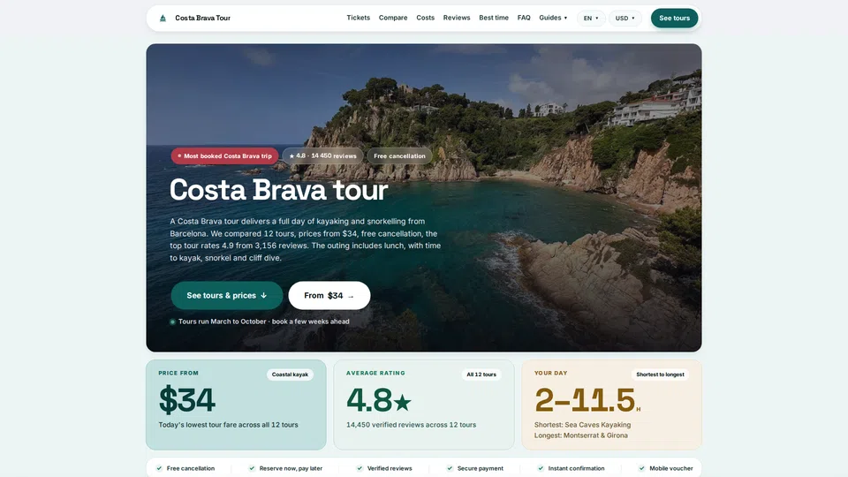Click the green dot before Tours run March

tap(172, 322)
